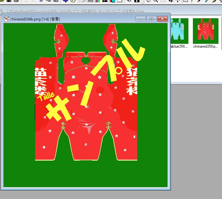Image resolution: width=222 pixels, height=199 pixels.
Task: Click the rainbow color stripes toolbar icon
Action: (x=98, y=1)
